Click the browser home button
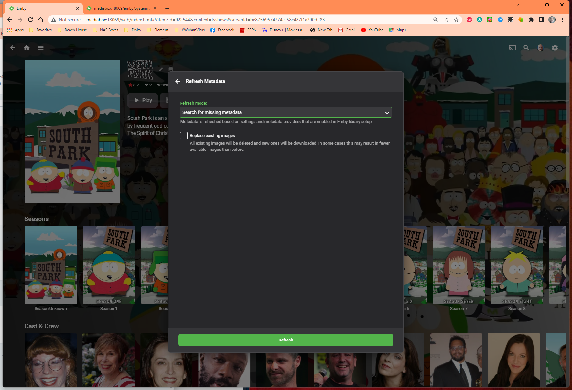 click(41, 20)
